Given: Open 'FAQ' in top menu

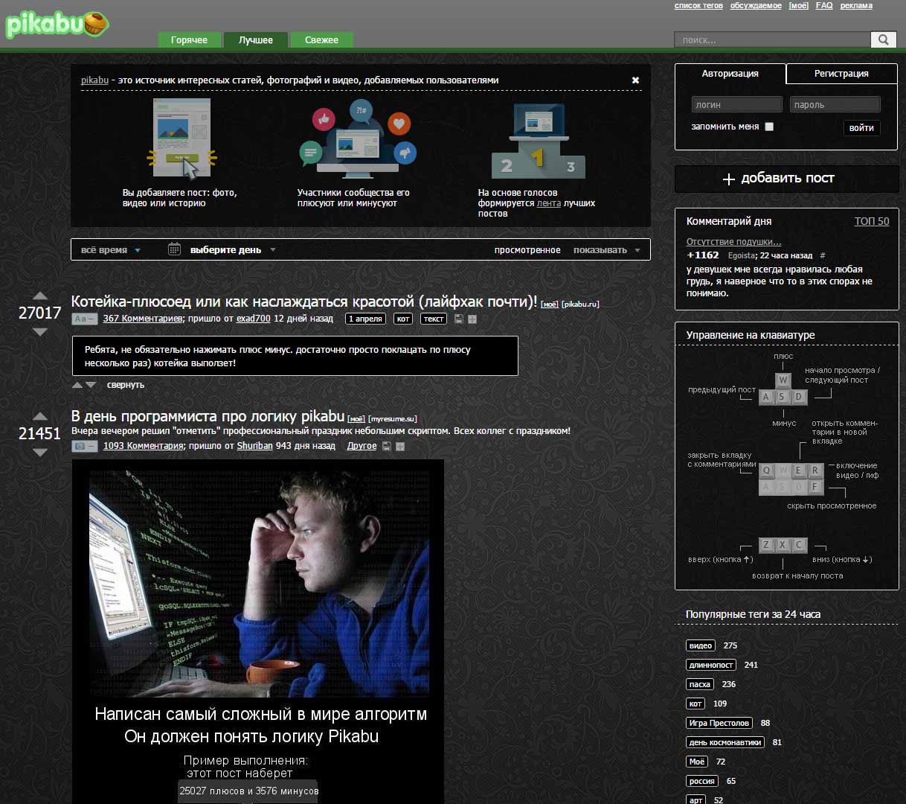Looking at the screenshot, I should [x=824, y=6].
